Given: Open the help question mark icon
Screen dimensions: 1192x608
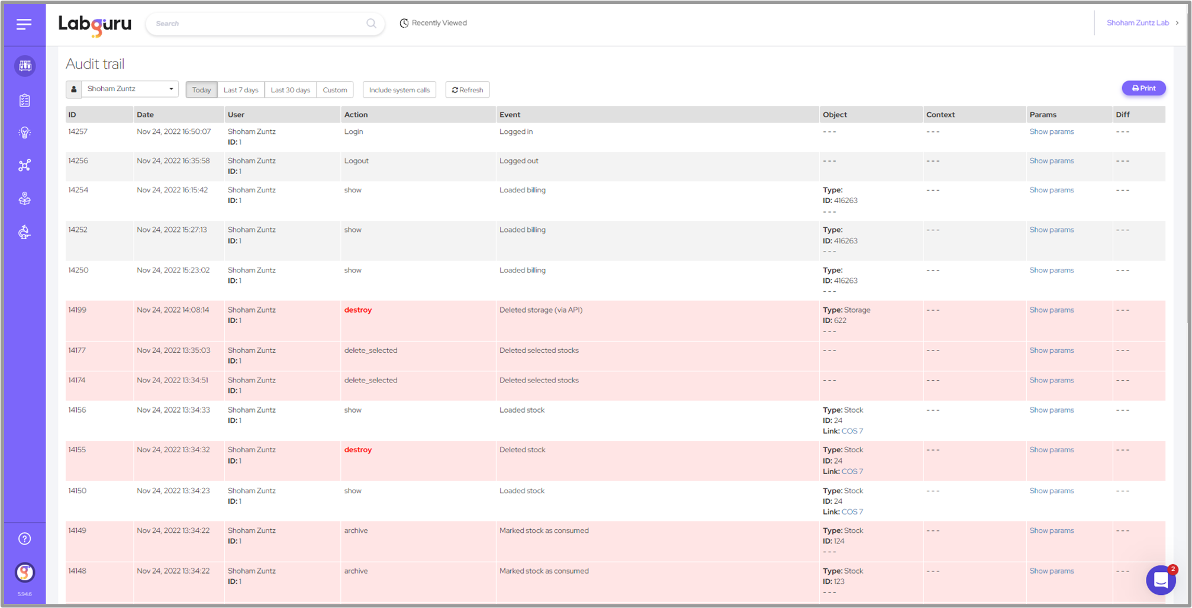Looking at the screenshot, I should (x=25, y=539).
